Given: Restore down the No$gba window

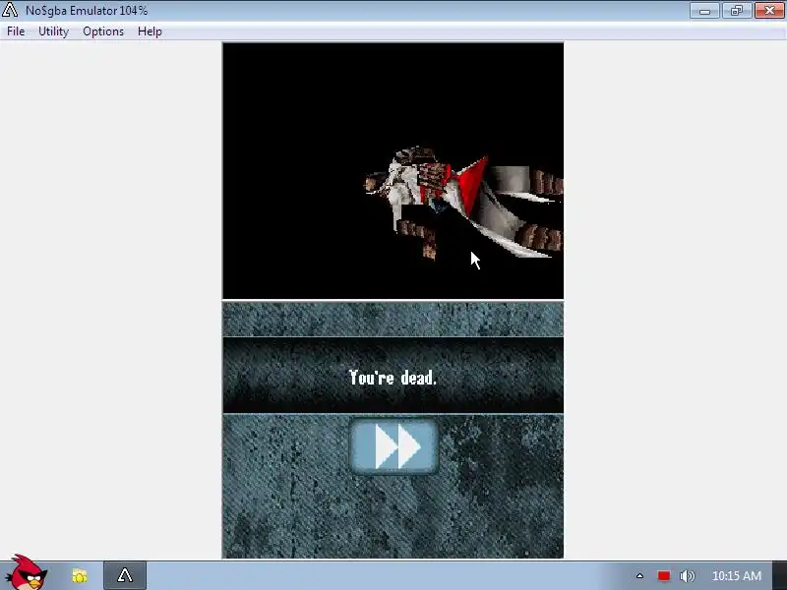Looking at the screenshot, I should 736,11.
